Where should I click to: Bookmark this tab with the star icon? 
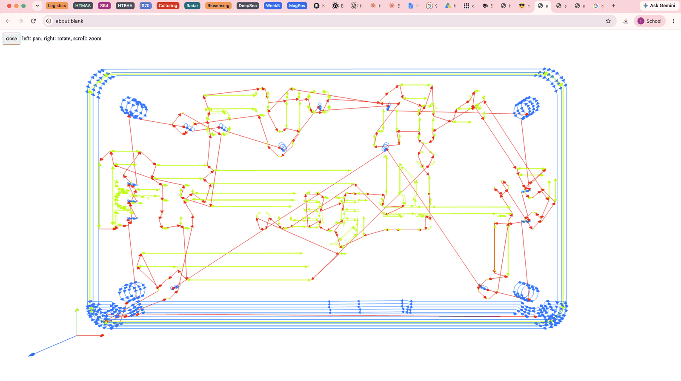(x=608, y=21)
